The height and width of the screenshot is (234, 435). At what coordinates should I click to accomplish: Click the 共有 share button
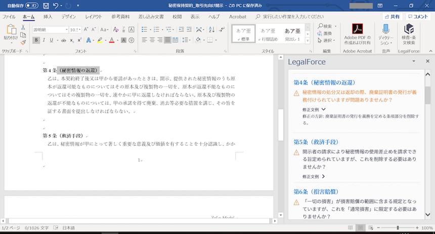(392, 17)
